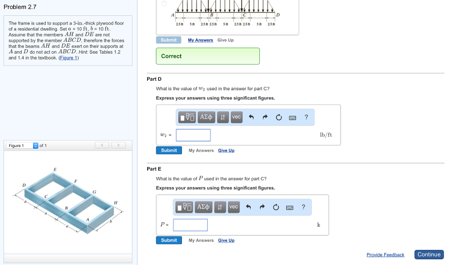The width and height of the screenshot is (451, 265).
Task: Open help question mark in Part E toolbar
Action: point(303,207)
